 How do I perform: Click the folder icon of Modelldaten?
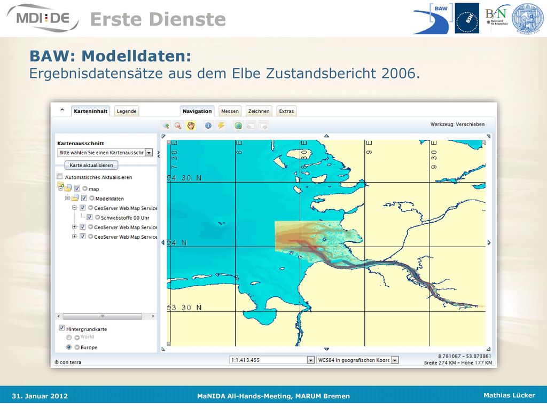pyautogui.click(x=75, y=198)
